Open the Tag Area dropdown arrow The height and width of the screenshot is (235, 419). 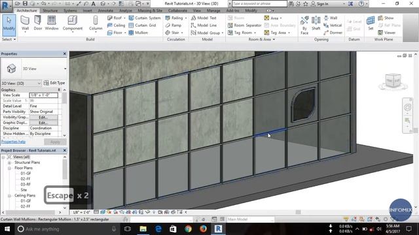(289, 33)
